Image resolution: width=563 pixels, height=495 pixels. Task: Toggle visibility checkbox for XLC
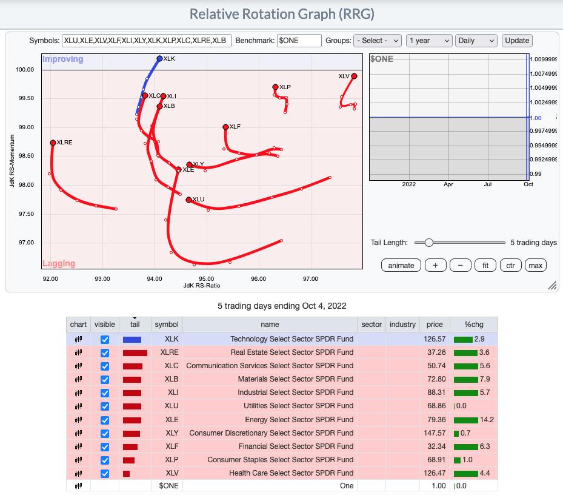[104, 366]
